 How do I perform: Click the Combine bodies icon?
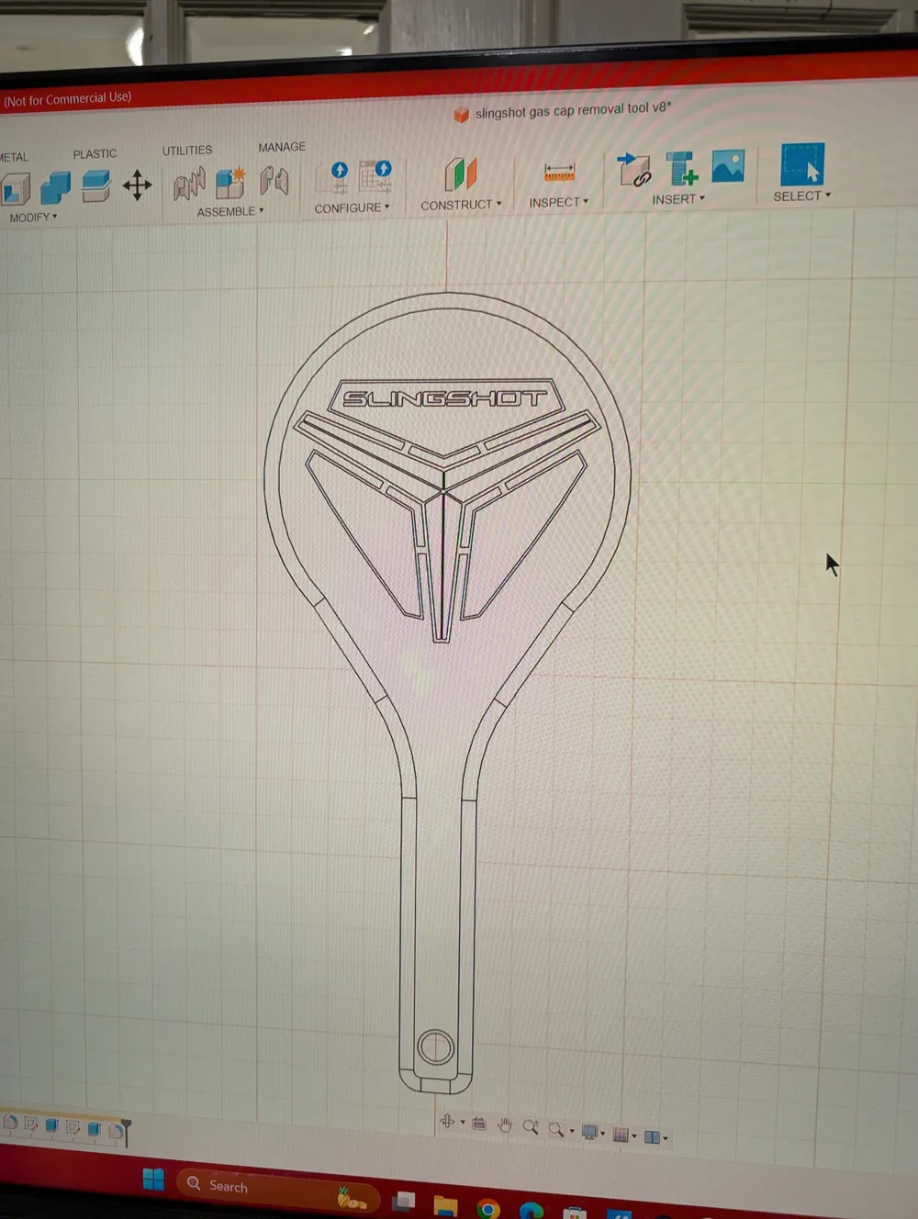56,187
